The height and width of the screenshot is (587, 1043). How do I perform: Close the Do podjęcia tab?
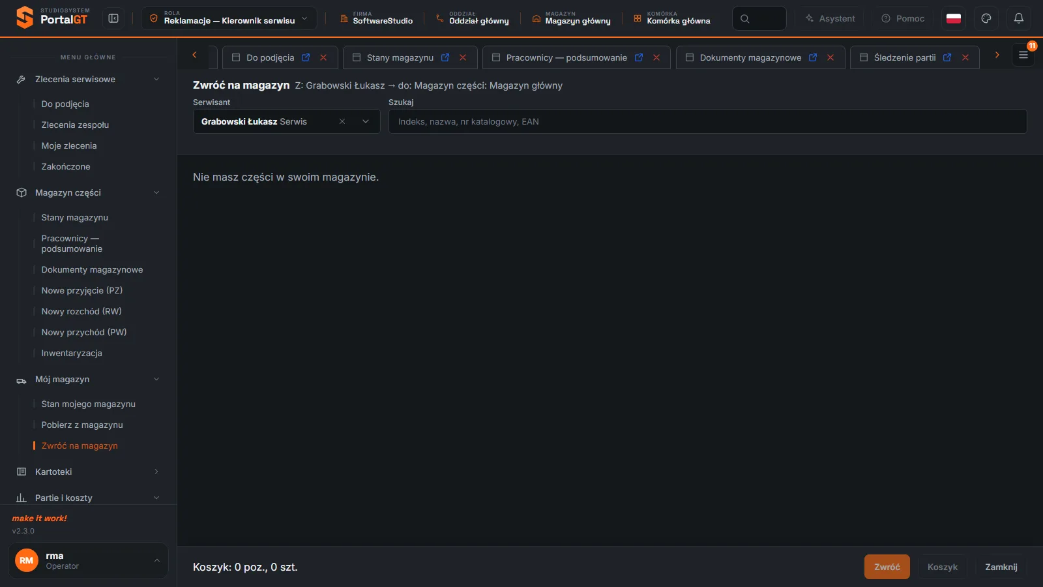323,57
